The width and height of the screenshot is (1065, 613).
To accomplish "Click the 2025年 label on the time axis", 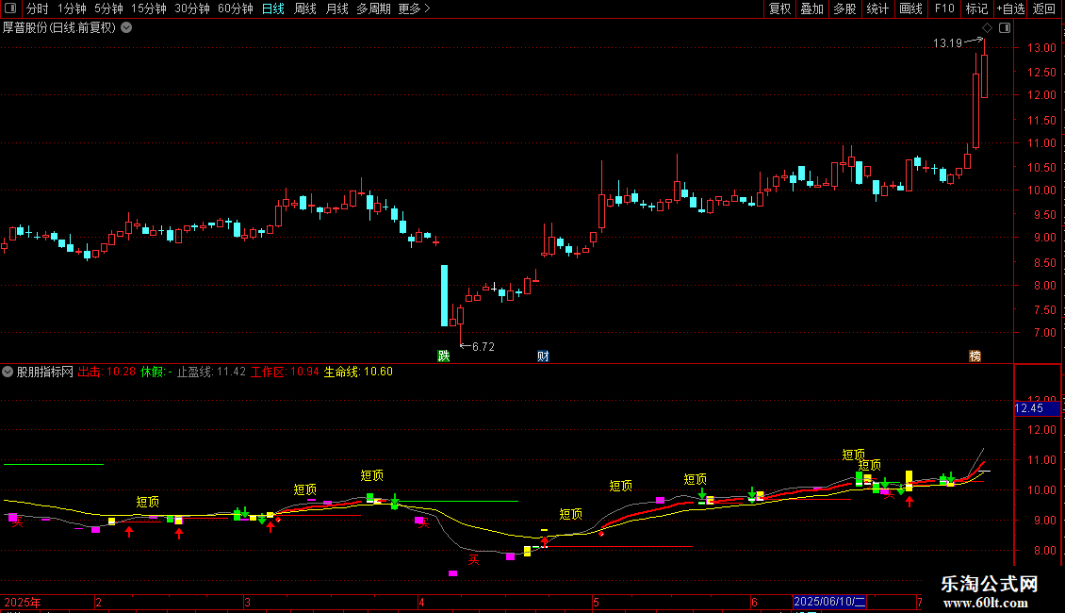I will 23,602.
